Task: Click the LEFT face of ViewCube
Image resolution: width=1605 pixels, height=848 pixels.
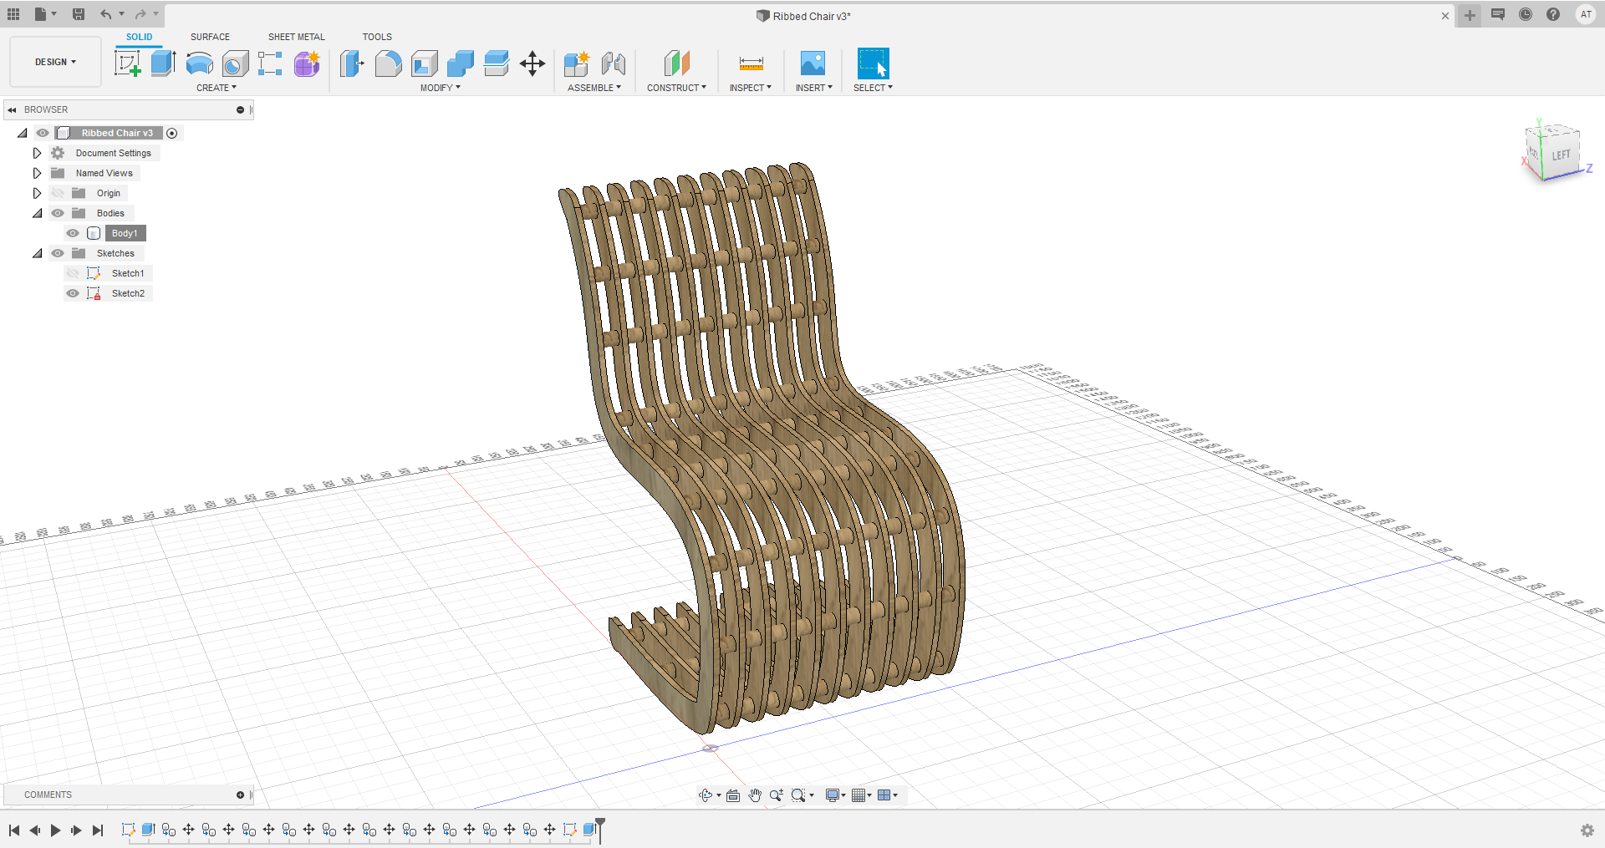Action: [1561, 155]
